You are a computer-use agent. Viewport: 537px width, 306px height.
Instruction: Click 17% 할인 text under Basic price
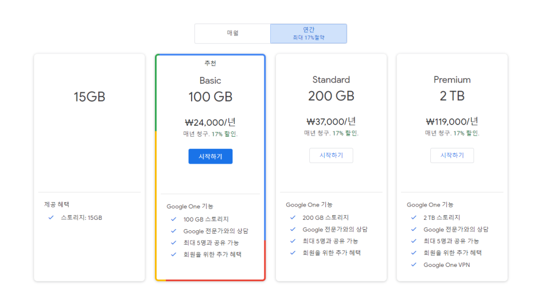224,134
